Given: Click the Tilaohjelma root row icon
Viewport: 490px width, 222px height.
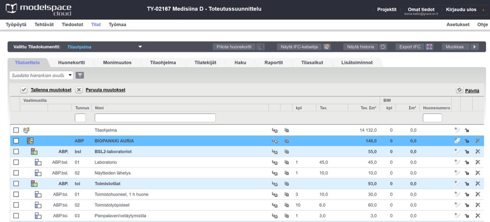Looking at the screenshot, I should [26, 130].
